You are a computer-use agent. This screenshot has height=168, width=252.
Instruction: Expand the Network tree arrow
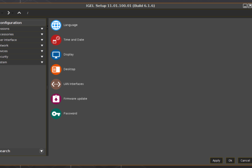pos(42,46)
